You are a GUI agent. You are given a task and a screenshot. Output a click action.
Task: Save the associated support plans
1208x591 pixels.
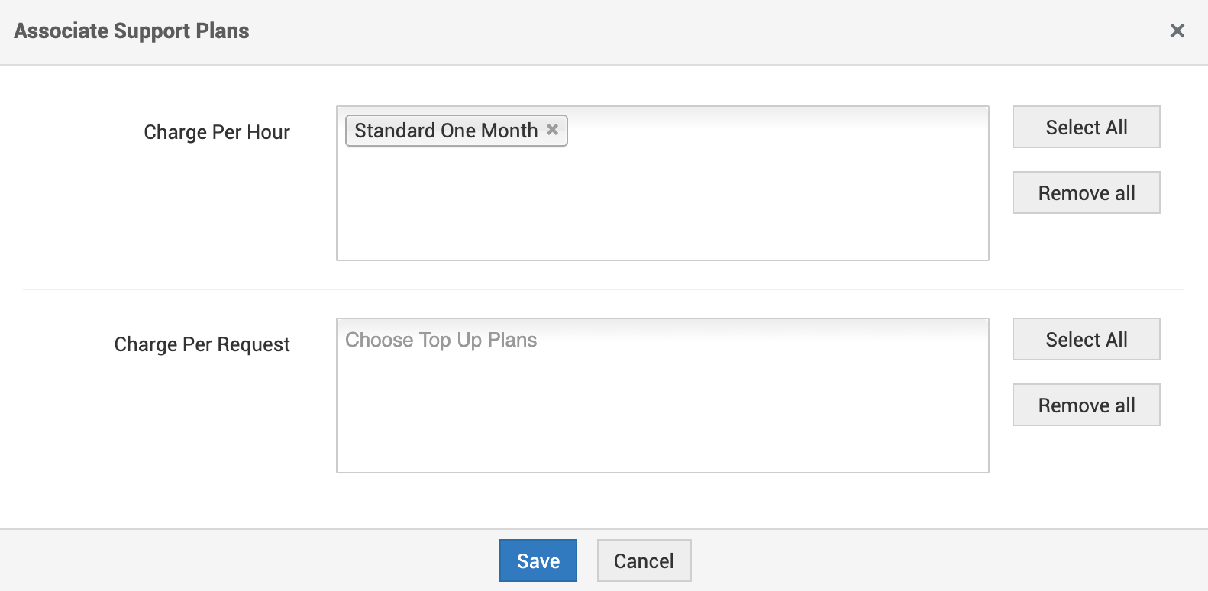pyautogui.click(x=538, y=561)
